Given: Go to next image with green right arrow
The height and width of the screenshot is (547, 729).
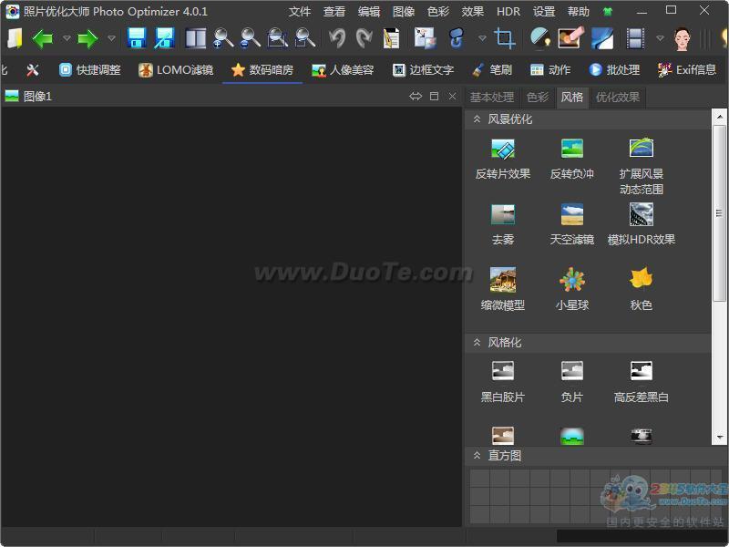Looking at the screenshot, I should [x=87, y=38].
